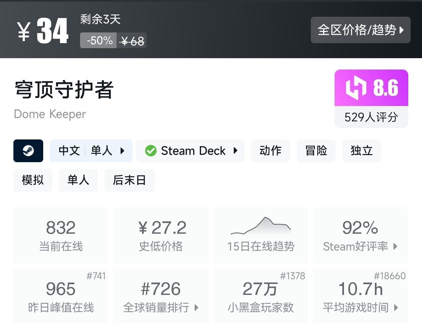Click the -50% discount badge

point(98,40)
